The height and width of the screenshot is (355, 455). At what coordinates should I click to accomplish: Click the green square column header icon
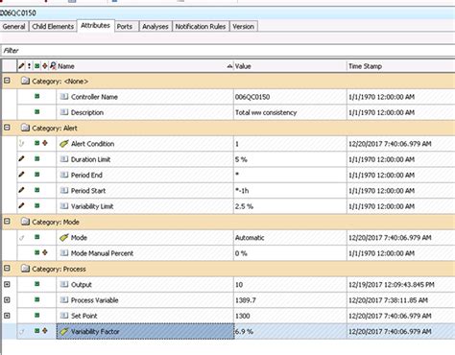click(37, 66)
